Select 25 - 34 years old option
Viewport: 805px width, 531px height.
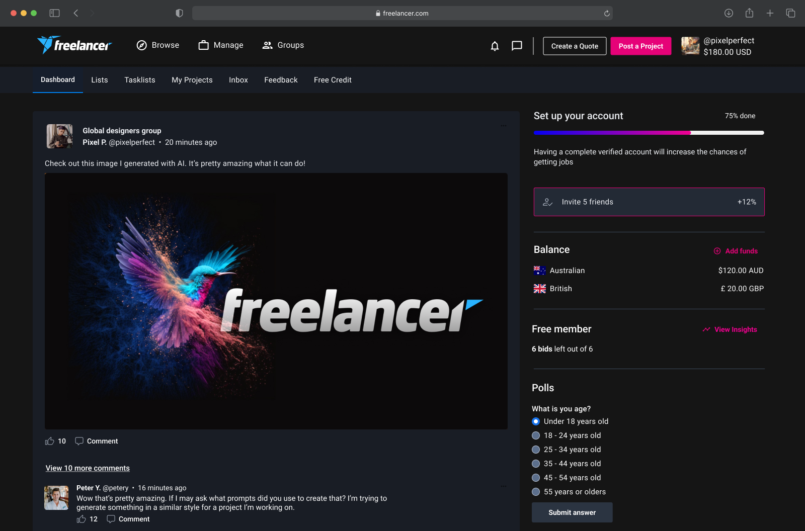coord(536,450)
